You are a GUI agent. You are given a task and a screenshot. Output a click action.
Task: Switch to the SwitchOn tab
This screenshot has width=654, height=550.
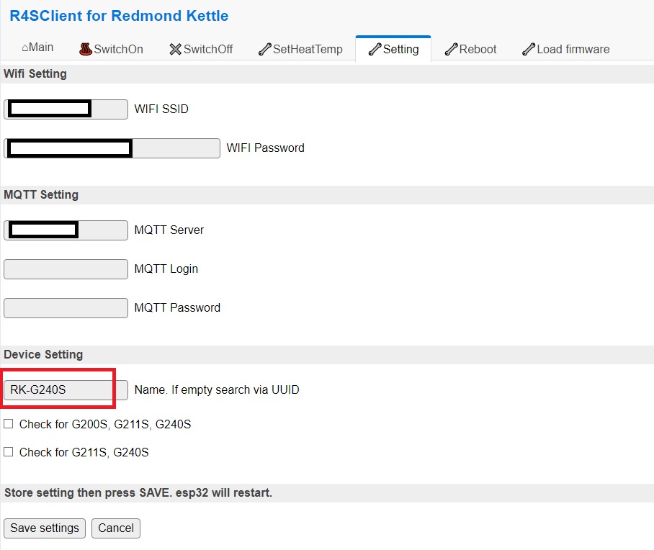tap(112, 49)
